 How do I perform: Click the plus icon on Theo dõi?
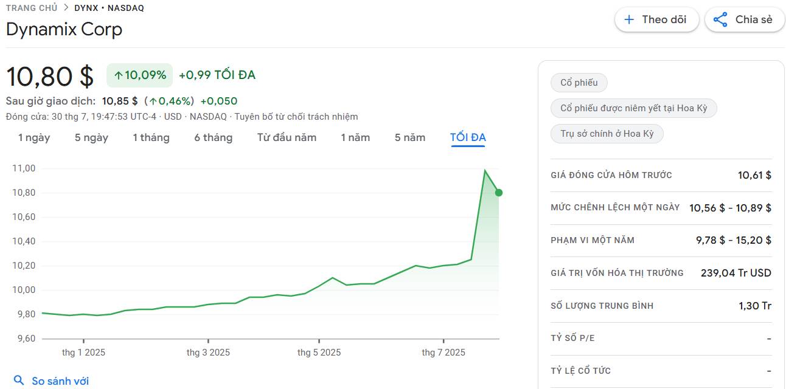629,19
